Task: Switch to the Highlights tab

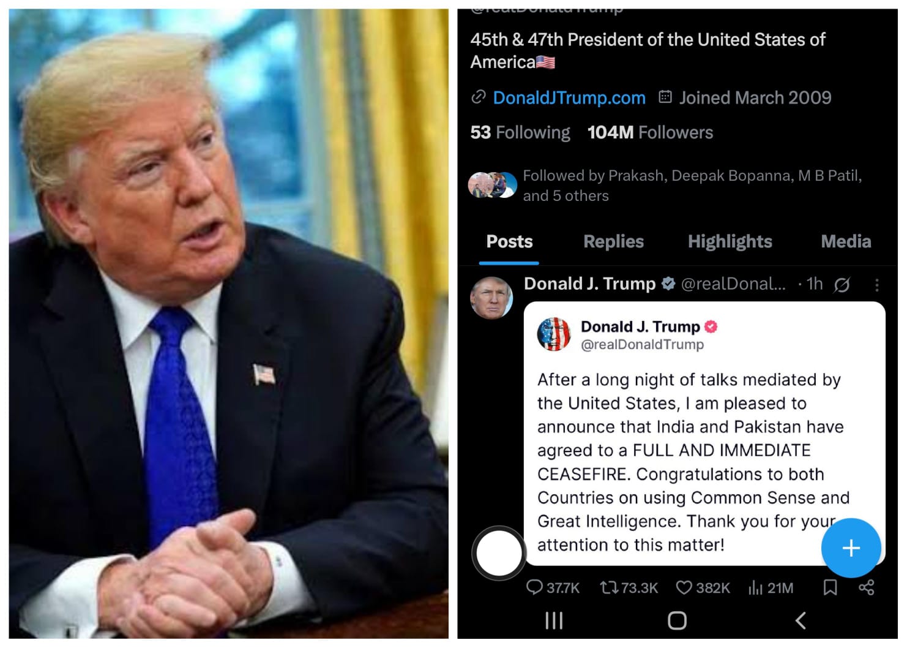Action: pos(730,241)
